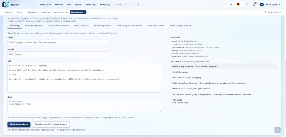Click the Vorschau preview subject header

(224, 66)
